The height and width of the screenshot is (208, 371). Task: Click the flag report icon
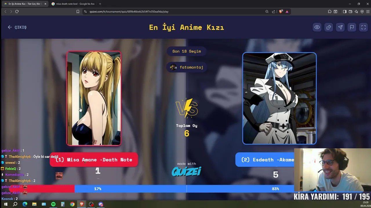click(352, 27)
